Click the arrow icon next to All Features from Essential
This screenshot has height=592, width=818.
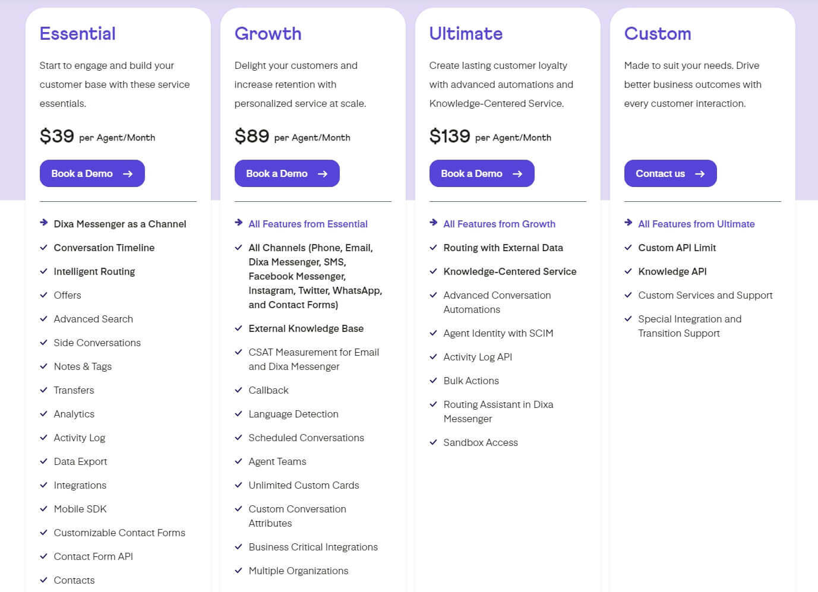pyautogui.click(x=238, y=223)
